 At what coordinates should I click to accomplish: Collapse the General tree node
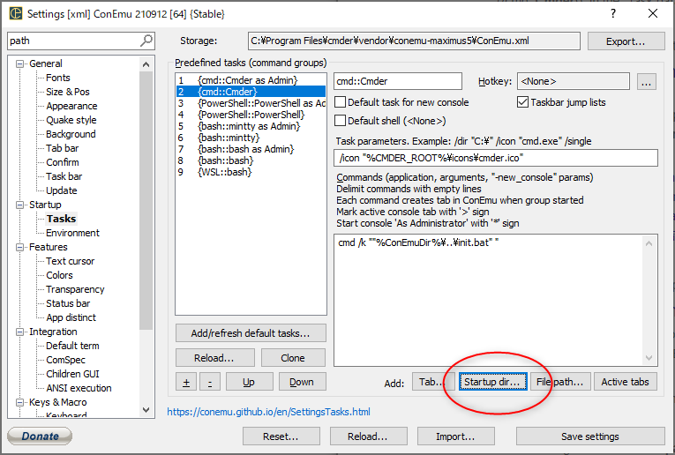pyautogui.click(x=19, y=63)
